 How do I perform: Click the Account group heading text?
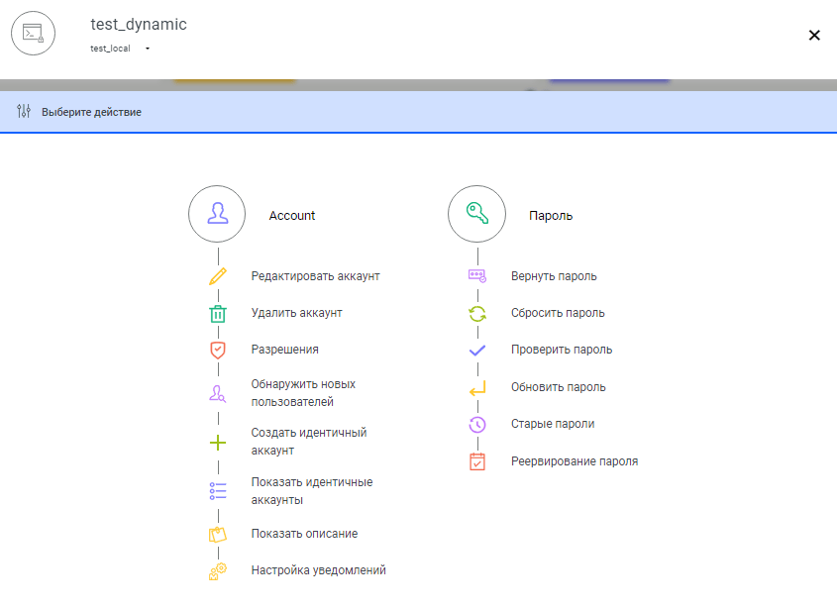click(292, 216)
